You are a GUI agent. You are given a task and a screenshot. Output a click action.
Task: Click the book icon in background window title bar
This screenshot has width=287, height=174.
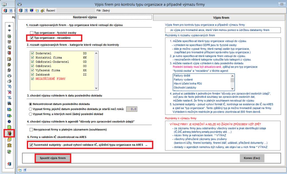coord(4,4)
